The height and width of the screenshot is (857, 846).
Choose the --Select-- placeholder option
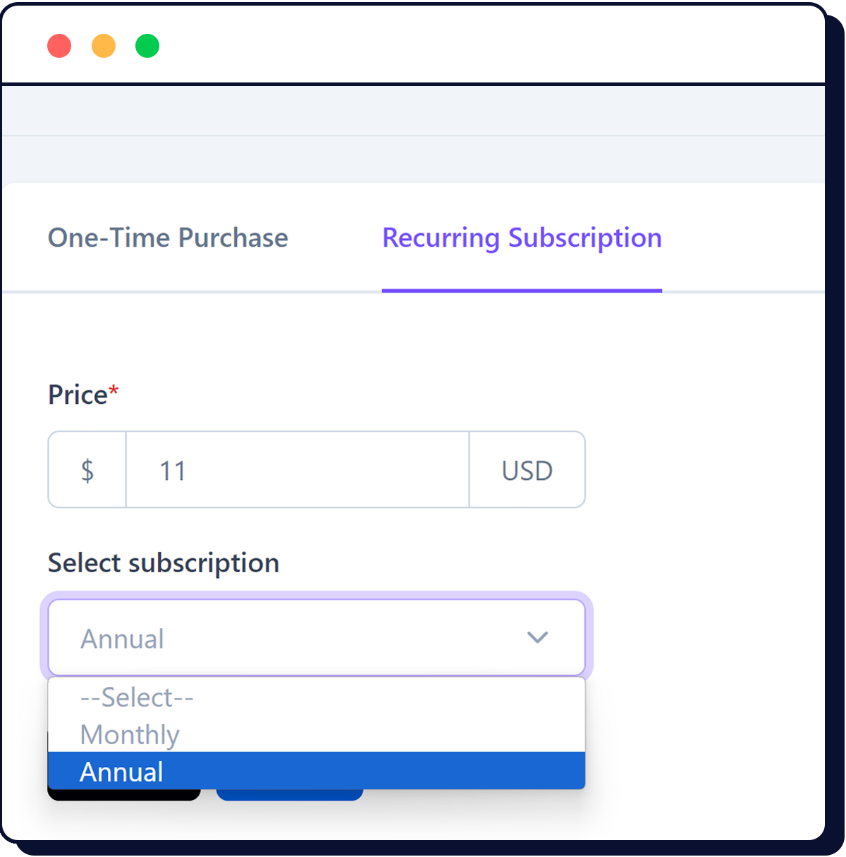(137, 698)
